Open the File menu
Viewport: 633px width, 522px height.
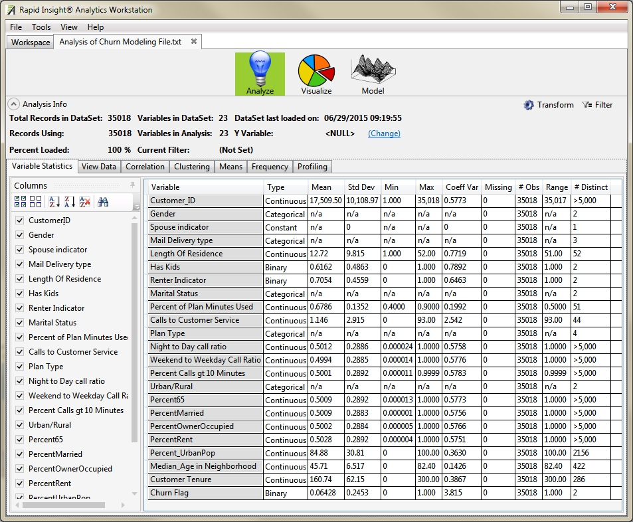16,27
